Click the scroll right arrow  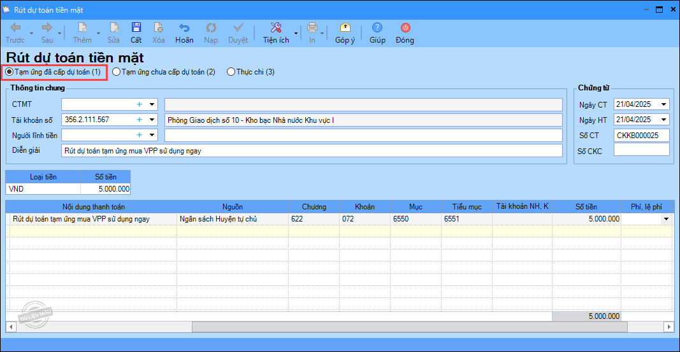click(669, 327)
